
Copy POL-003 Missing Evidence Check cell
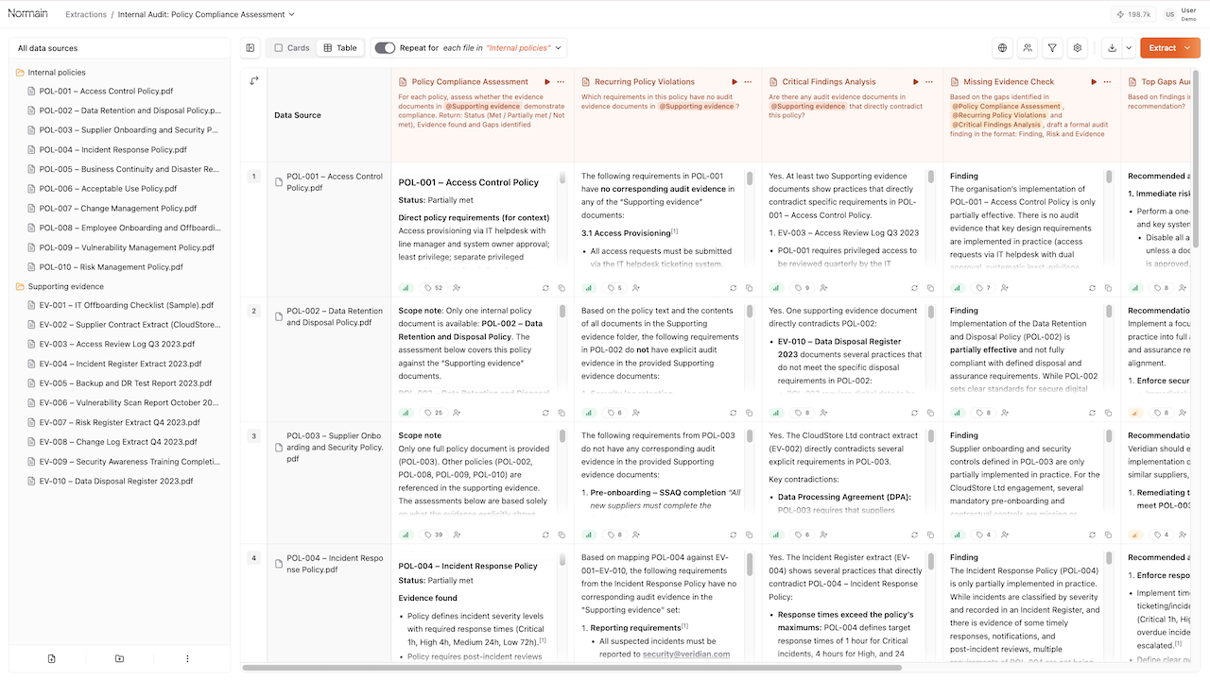[x=1110, y=535]
